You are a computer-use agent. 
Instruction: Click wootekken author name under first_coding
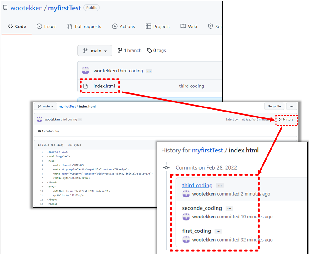click(x=204, y=240)
